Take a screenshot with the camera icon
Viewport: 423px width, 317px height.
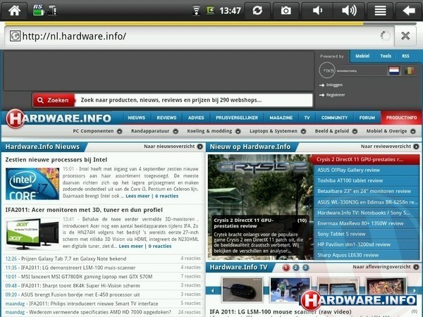(x=286, y=11)
